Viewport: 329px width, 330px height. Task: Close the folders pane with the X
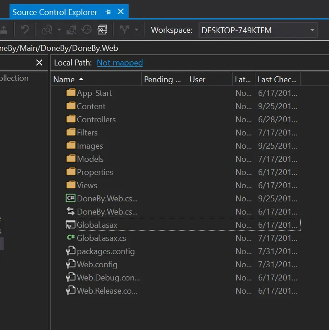39,63
